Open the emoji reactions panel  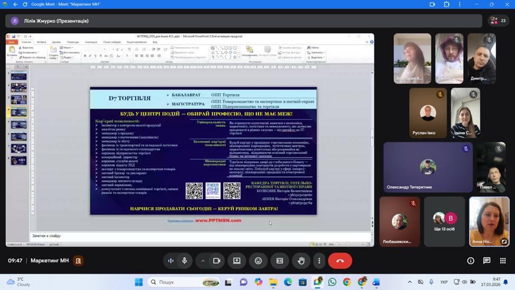(258, 260)
